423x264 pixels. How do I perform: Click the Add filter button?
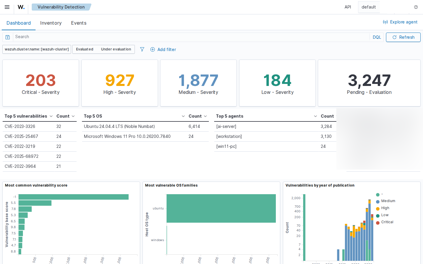(163, 50)
